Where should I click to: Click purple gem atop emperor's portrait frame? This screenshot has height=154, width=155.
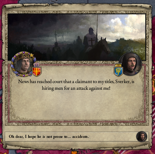coord(24,52)
